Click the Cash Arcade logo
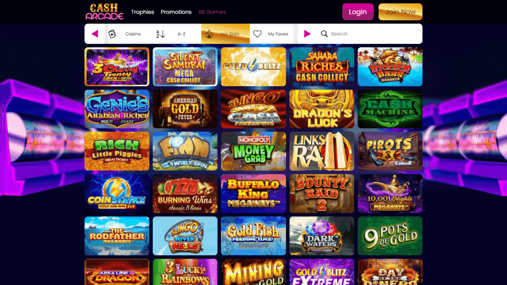Image resolution: width=507 pixels, height=285 pixels. click(x=104, y=12)
